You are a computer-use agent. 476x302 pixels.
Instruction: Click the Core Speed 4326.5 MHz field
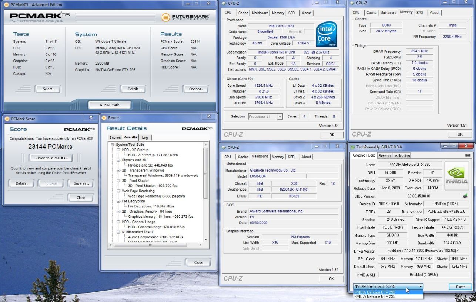[263, 86]
